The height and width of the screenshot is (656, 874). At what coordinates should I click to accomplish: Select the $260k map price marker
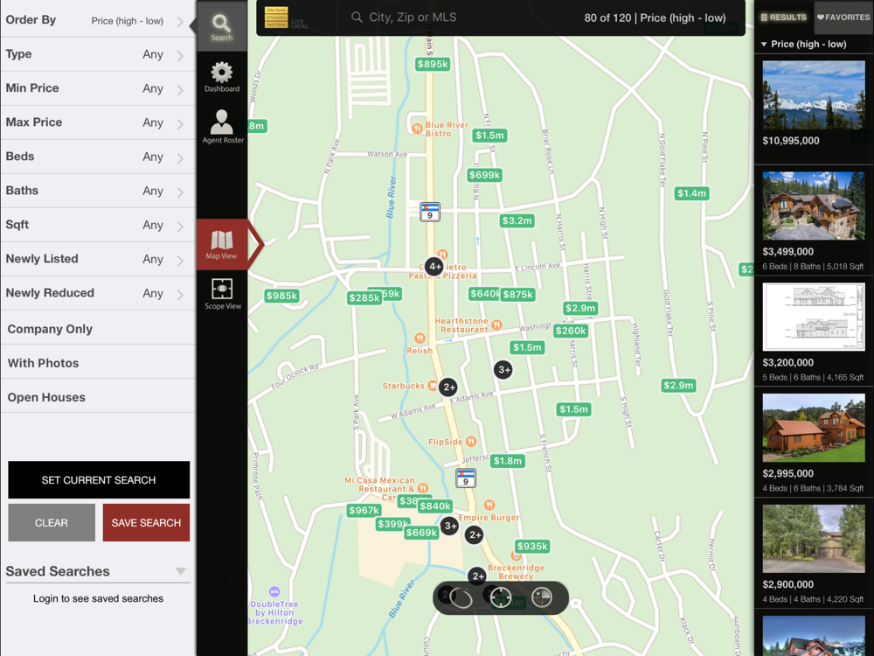pos(571,331)
